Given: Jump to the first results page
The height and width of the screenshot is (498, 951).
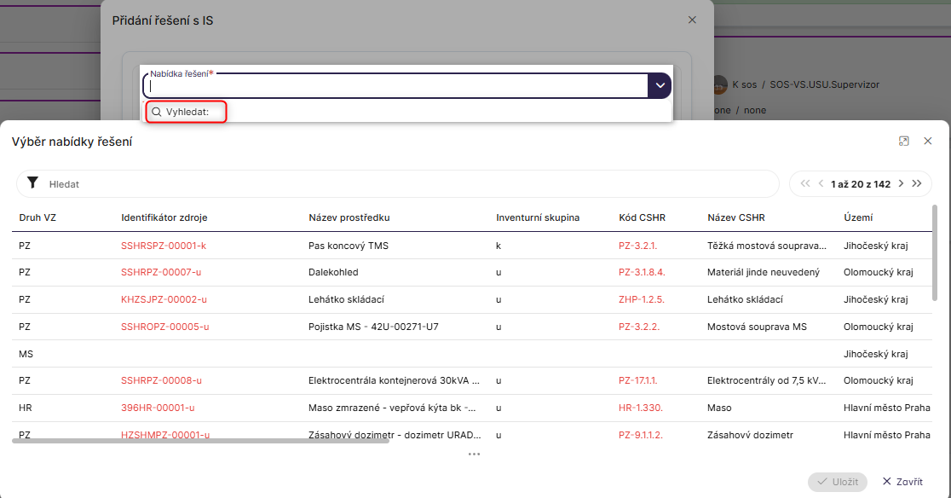Looking at the screenshot, I should [x=805, y=184].
